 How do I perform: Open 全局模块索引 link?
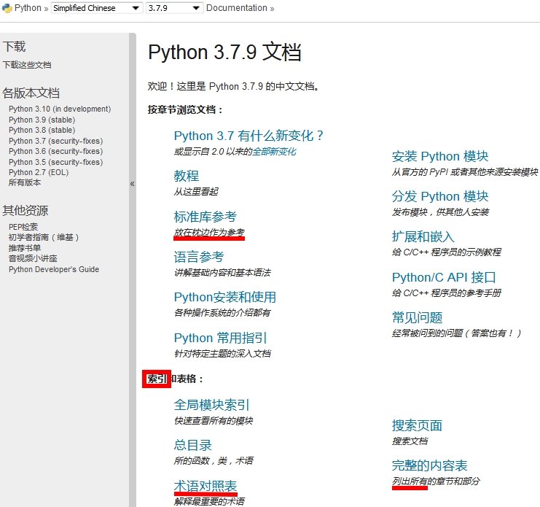[x=211, y=405]
